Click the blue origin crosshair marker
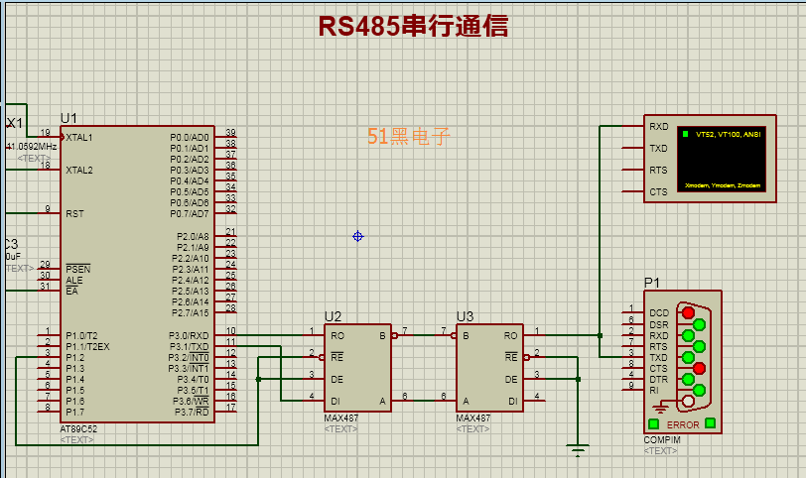The image size is (806, 478). point(357,236)
